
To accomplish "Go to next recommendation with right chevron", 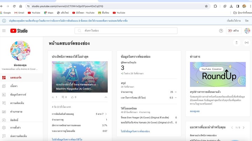I will [x=244, y=127].
